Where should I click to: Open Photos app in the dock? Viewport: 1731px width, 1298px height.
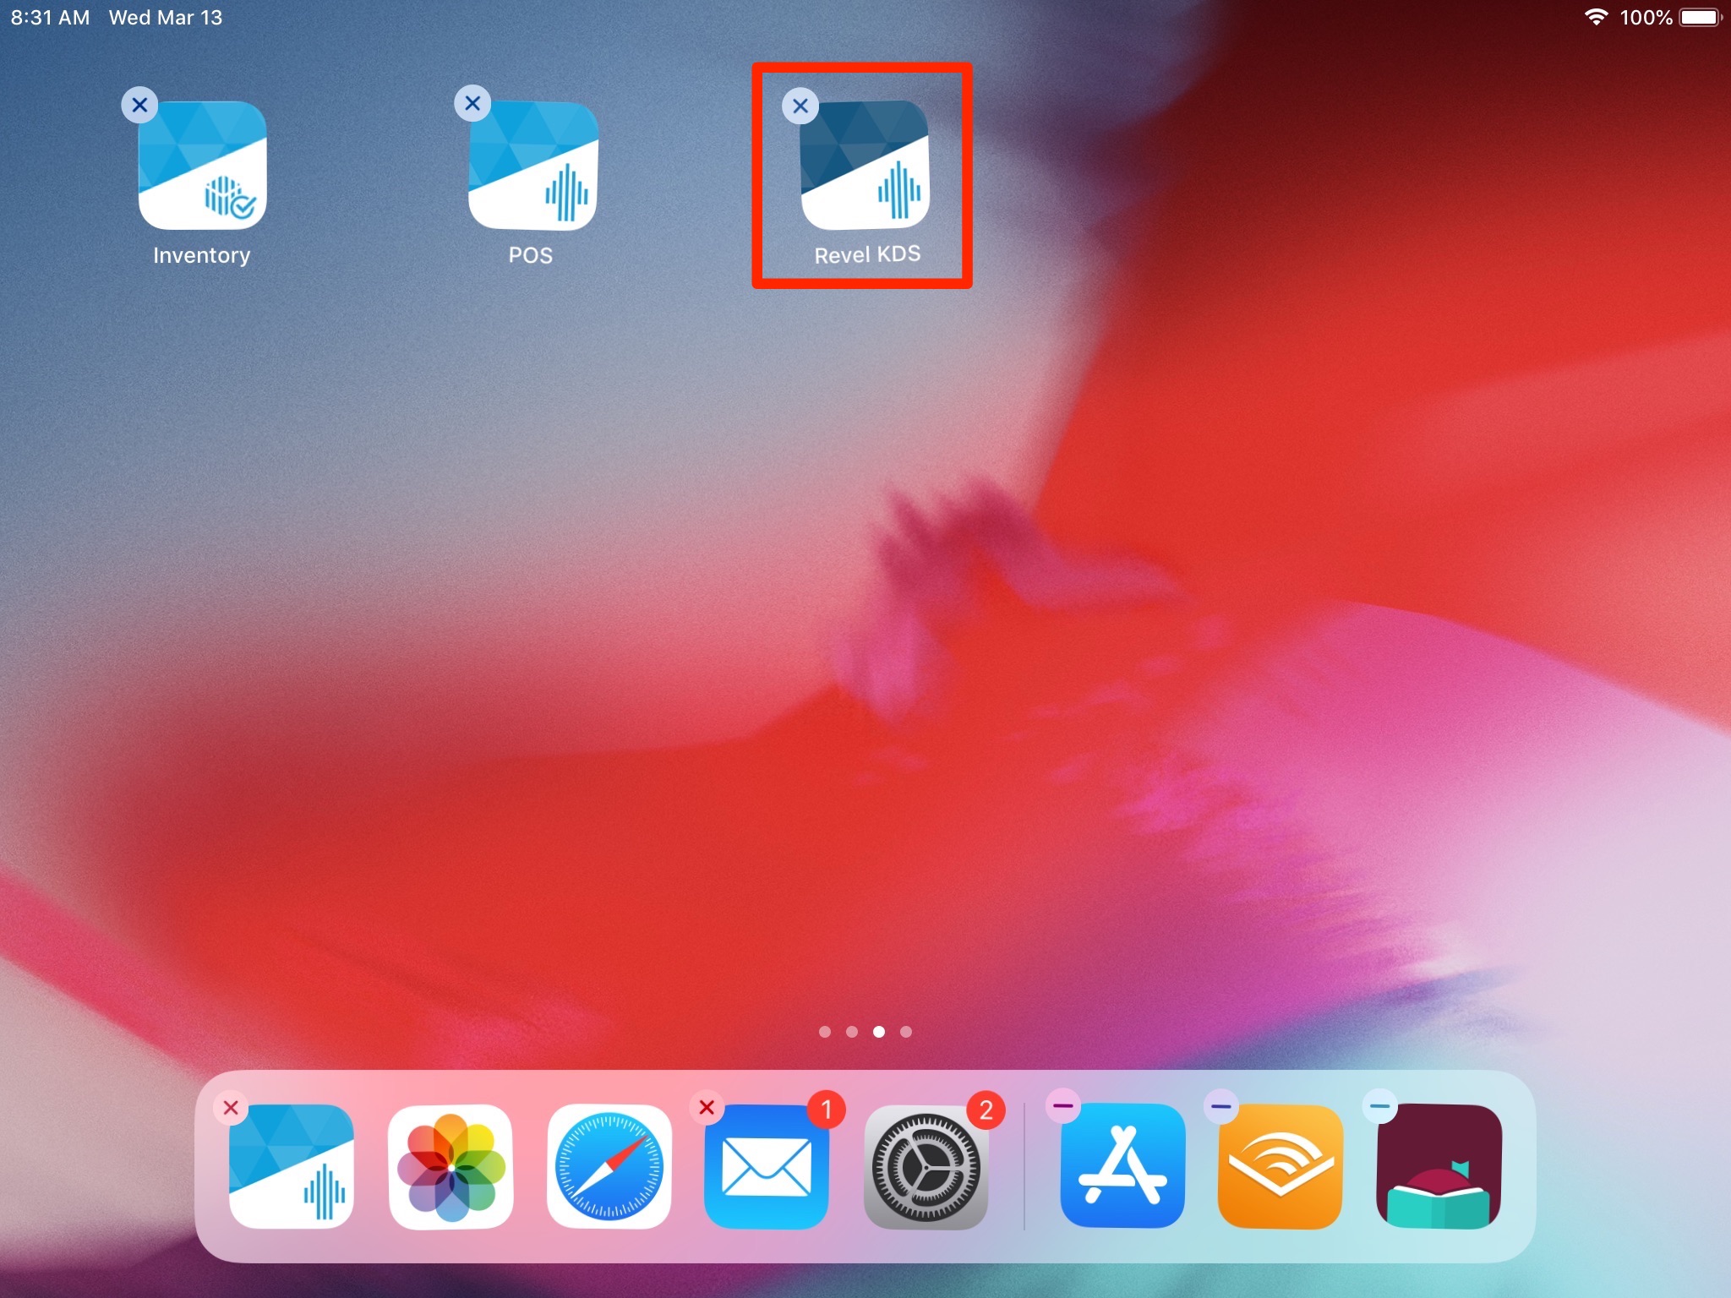(451, 1166)
